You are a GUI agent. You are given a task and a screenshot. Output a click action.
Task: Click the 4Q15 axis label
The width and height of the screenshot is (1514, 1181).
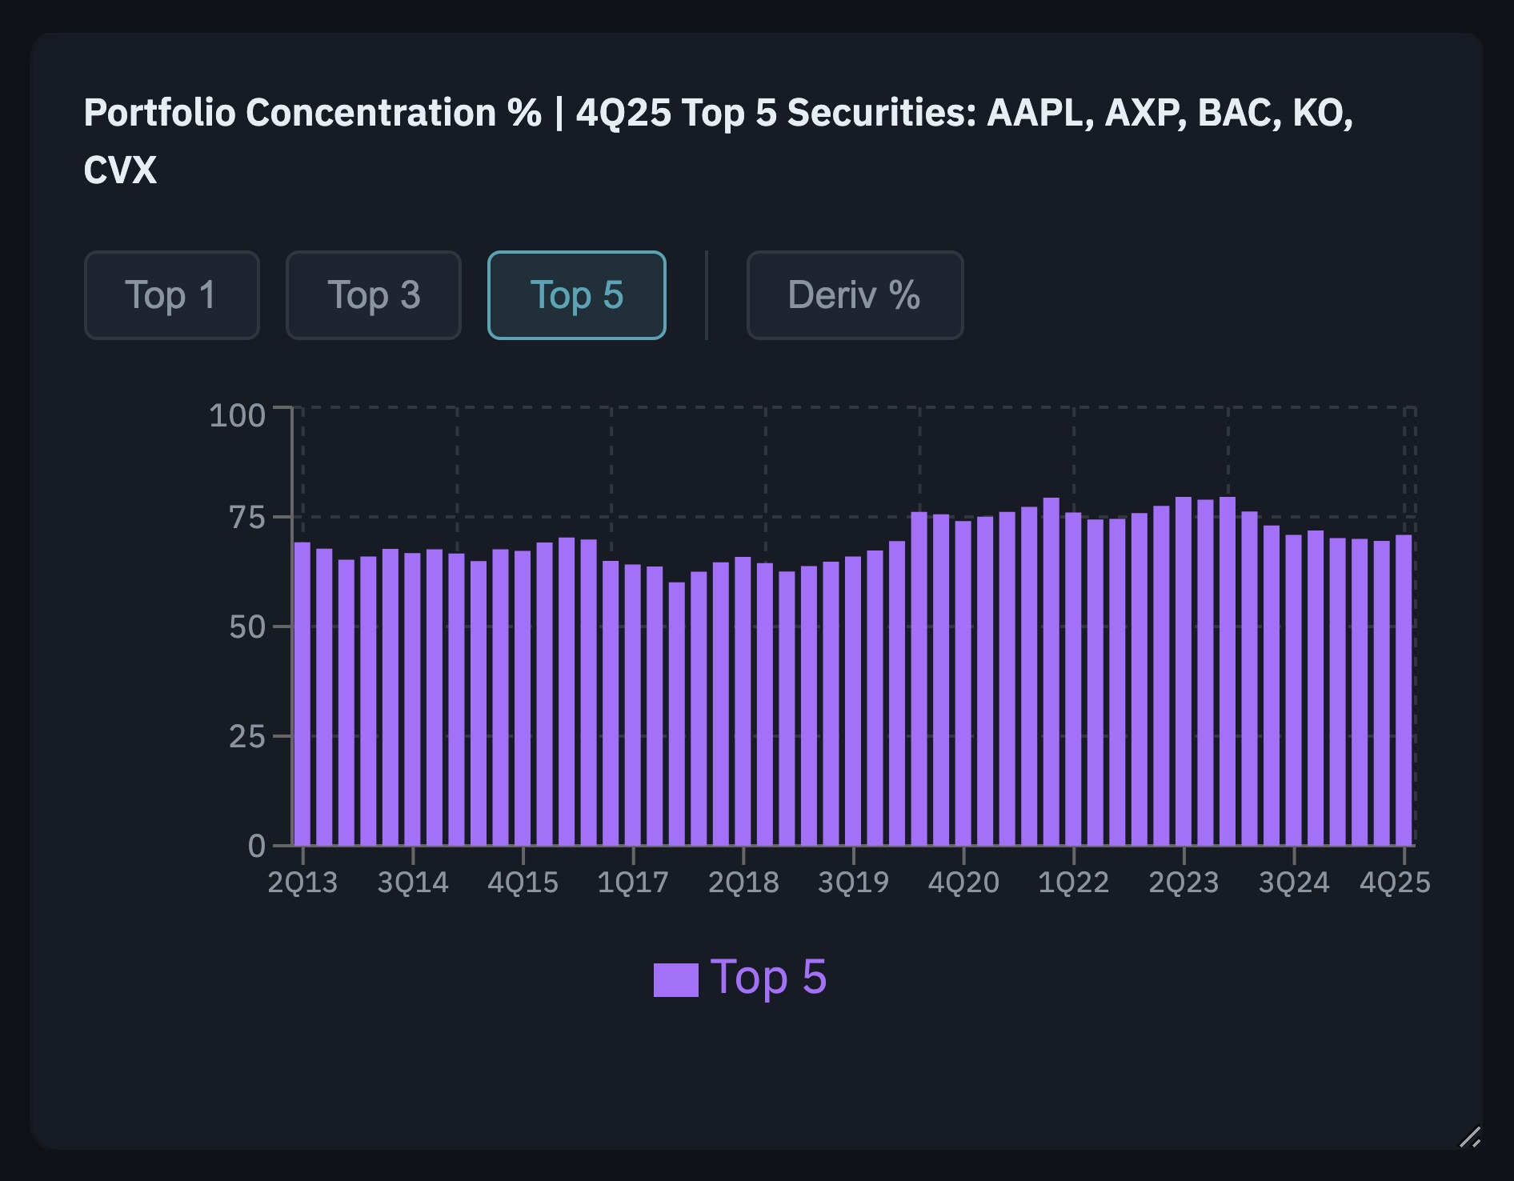pyautogui.click(x=523, y=883)
